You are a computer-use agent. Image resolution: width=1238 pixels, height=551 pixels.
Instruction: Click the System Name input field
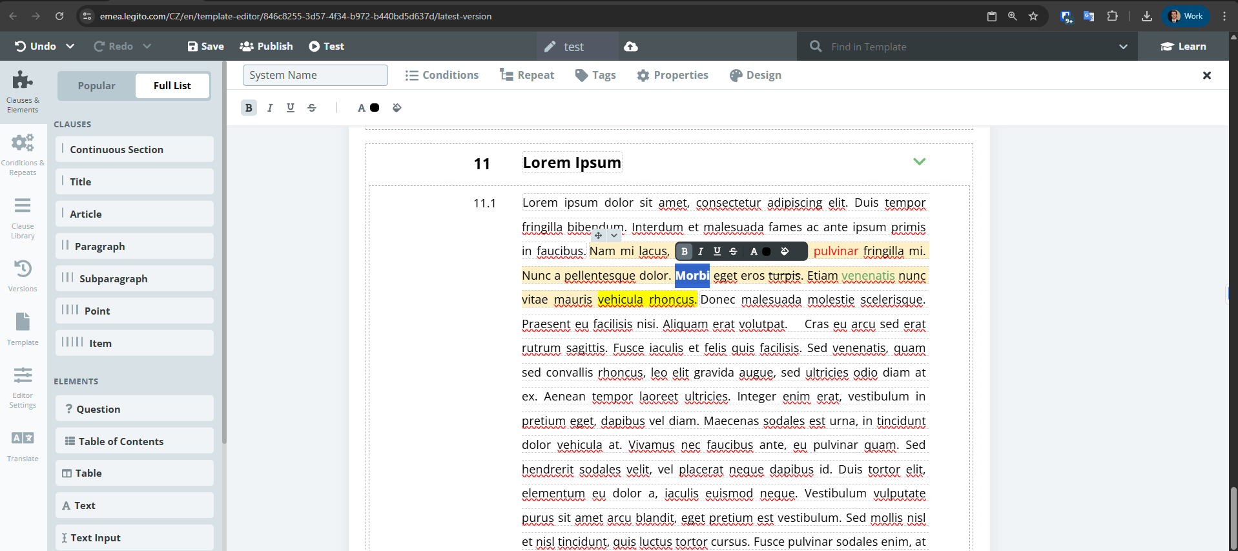(x=315, y=76)
